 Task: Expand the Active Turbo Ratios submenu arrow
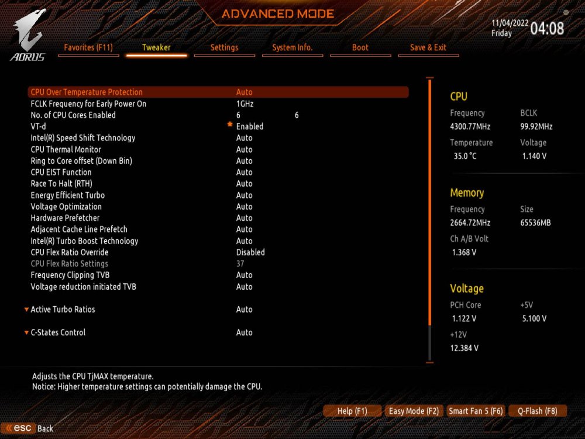coord(26,310)
